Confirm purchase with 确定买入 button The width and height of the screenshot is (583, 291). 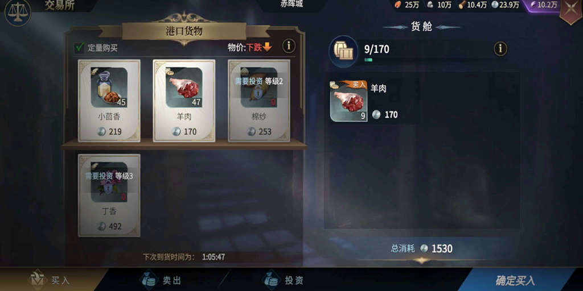point(515,280)
